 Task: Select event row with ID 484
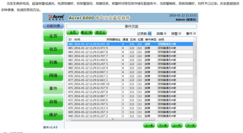[x=130, y=52]
